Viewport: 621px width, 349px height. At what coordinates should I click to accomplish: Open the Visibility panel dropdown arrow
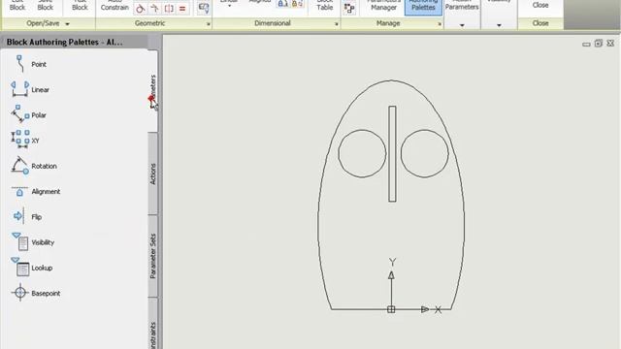[499, 25]
